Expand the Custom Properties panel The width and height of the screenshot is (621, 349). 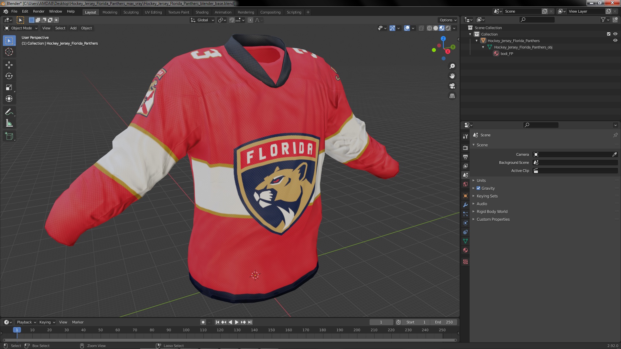coord(493,219)
